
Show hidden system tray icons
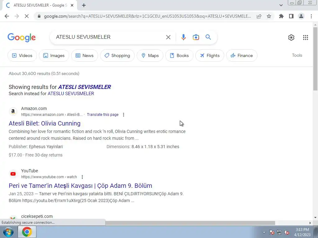click(264, 232)
